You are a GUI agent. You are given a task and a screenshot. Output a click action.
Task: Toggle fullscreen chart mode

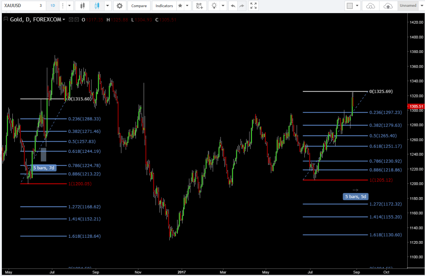[x=254, y=6]
